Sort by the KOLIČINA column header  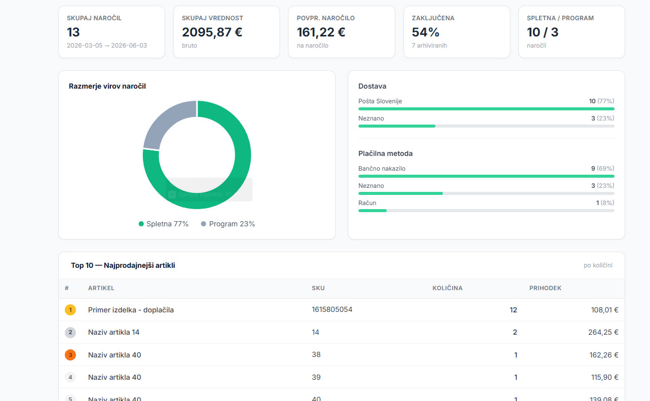447,288
